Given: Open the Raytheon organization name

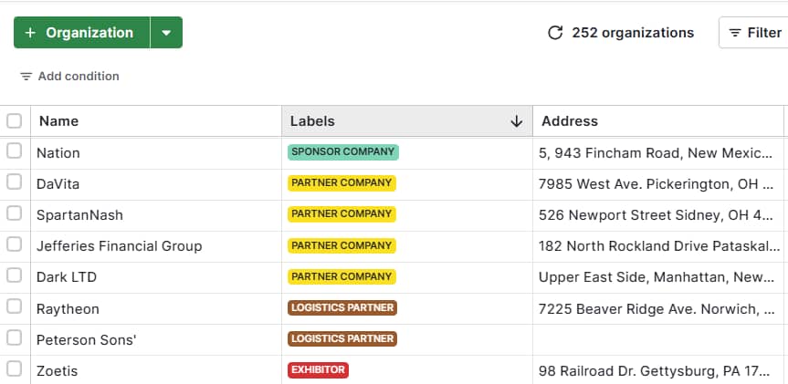Looking at the screenshot, I should click(x=68, y=308).
